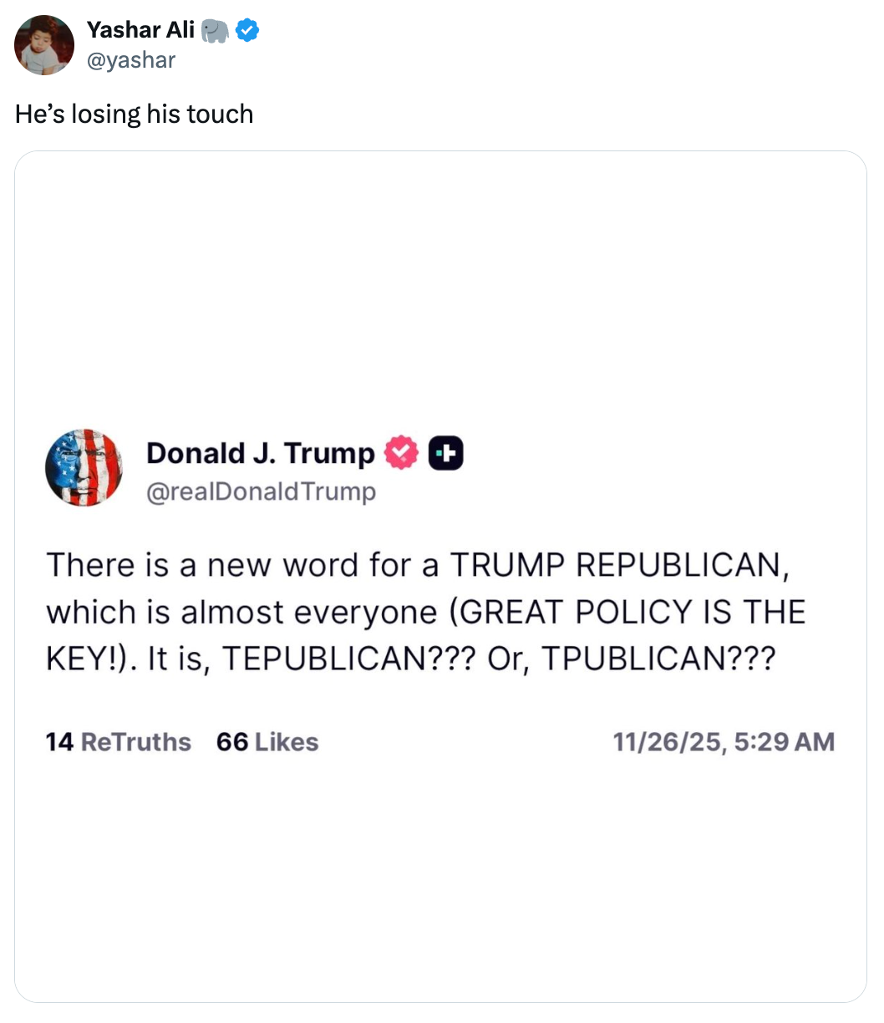Click the black plus badge icon
This screenshot has height=1023, width=884.
(x=445, y=452)
